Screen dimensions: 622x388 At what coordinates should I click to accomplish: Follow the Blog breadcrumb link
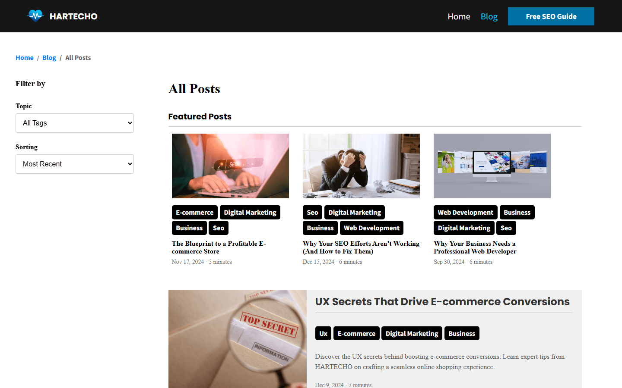pos(49,58)
